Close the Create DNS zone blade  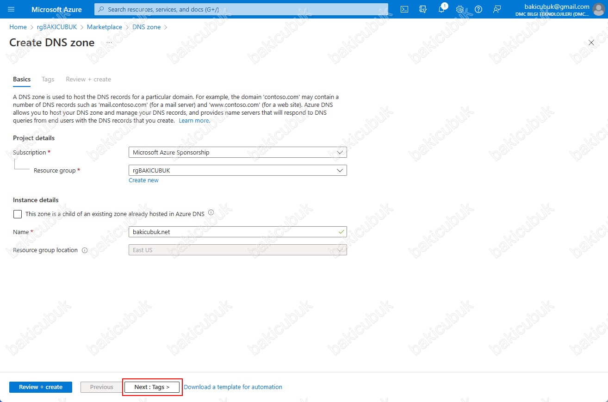(591, 43)
